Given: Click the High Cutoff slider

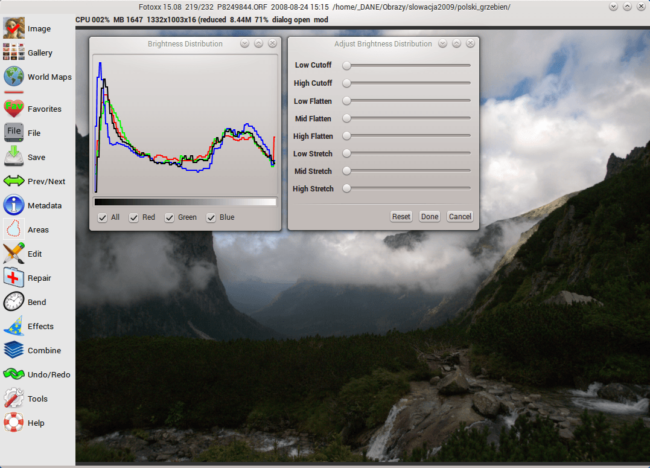Looking at the screenshot, I should (x=406, y=83).
